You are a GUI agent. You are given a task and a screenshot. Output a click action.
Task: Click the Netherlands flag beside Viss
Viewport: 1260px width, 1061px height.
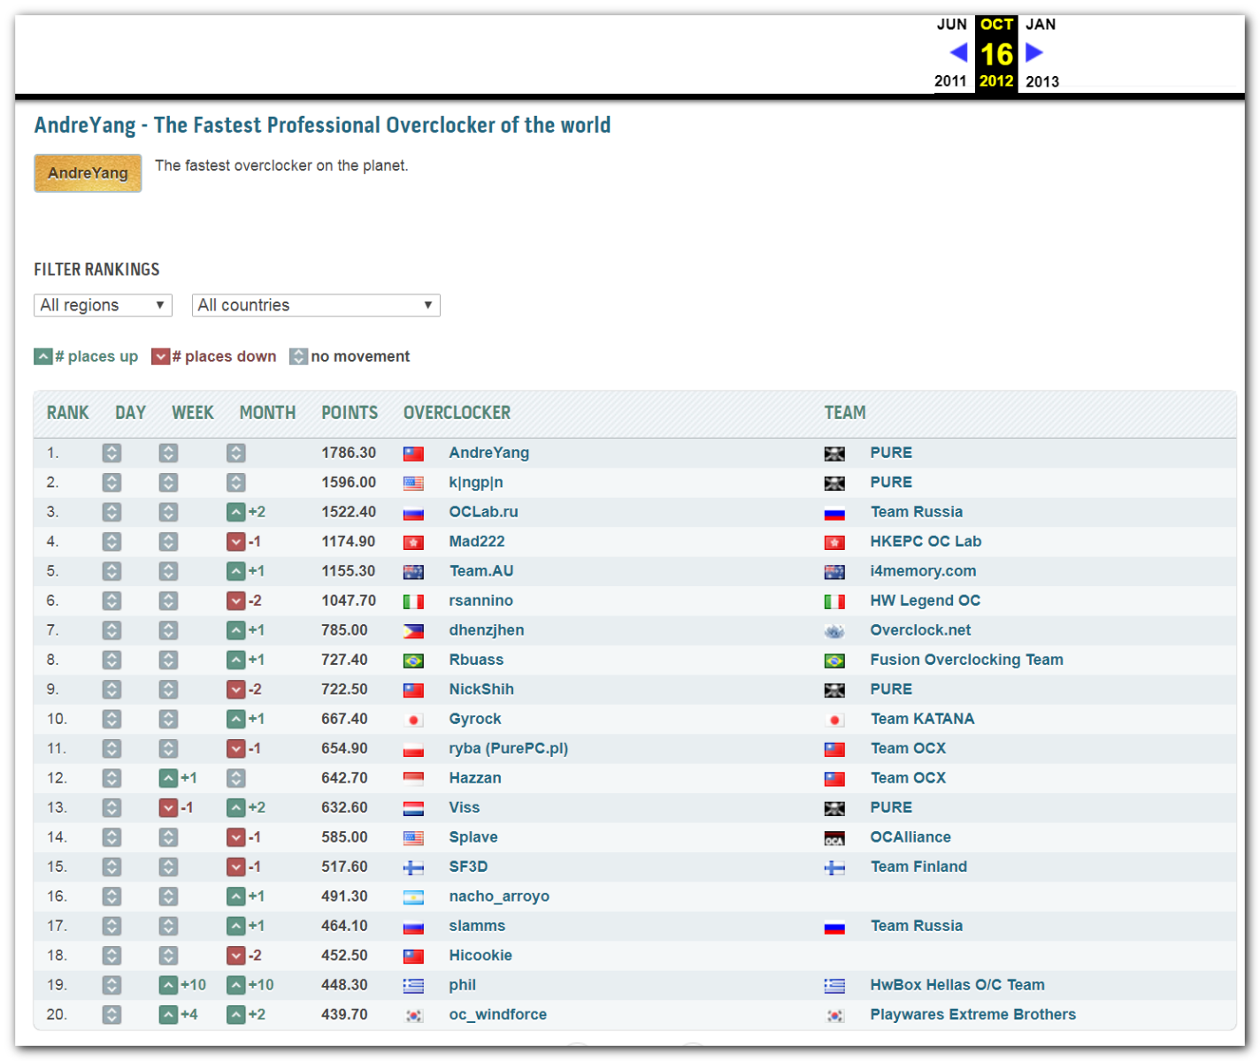[x=413, y=809]
